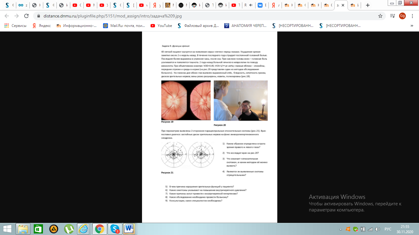
Task: Click the caption 'Рисунок 19'
Action: tap(167, 122)
